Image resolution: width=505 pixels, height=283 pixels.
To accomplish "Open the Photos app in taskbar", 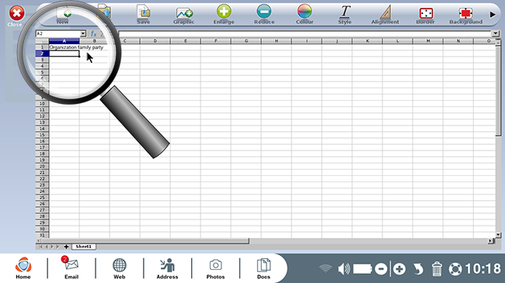I will point(215,268).
